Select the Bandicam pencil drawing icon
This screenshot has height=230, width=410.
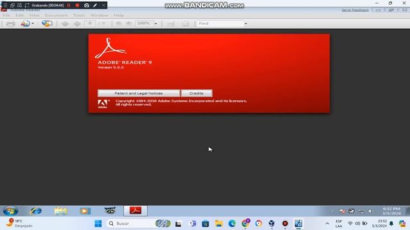[95, 5]
